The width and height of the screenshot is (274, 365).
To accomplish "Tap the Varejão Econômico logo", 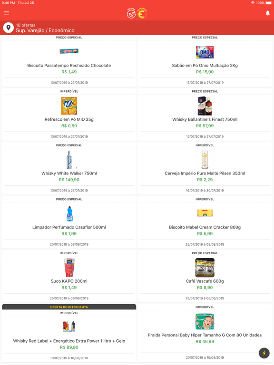I will pyautogui.click(x=137, y=13).
